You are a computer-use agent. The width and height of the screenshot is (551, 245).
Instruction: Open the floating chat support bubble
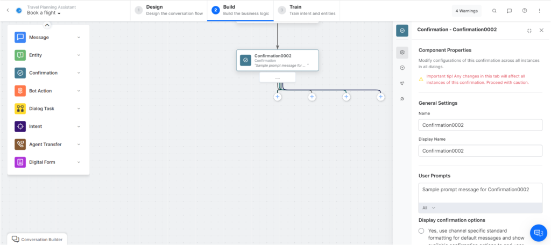pyautogui.click(x=538, y=232)
